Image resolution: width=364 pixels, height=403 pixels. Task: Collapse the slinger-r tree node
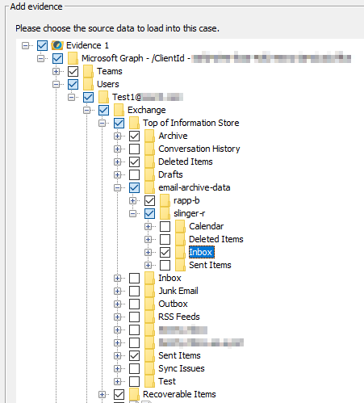132,213
